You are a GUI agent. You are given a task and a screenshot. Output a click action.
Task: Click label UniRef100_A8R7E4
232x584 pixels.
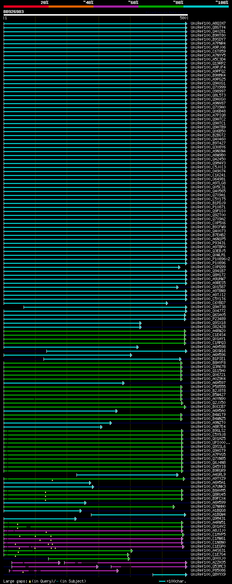pos(208,427)
